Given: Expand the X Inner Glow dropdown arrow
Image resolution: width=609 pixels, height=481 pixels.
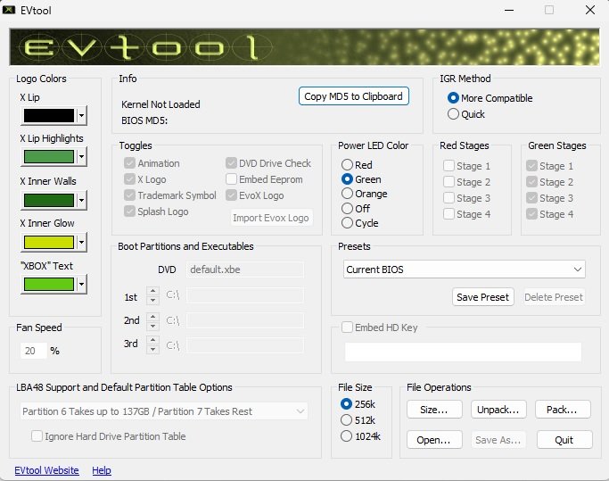Looking at the screenshot, I should (x=81, y=242).
